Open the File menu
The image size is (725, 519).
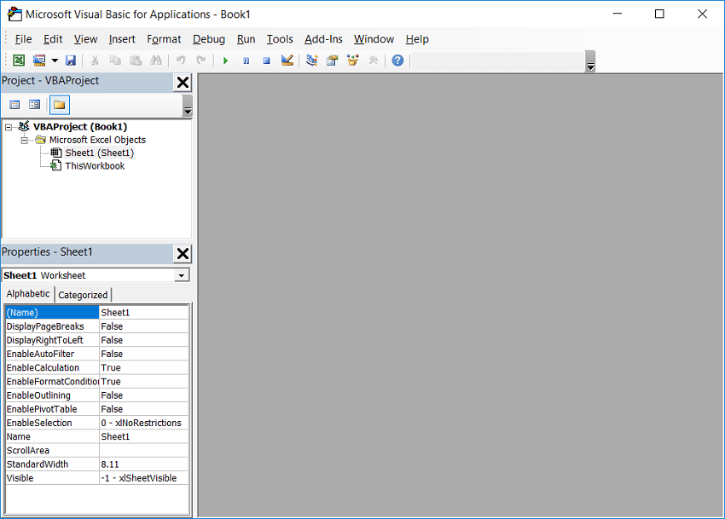click(23, 39)
